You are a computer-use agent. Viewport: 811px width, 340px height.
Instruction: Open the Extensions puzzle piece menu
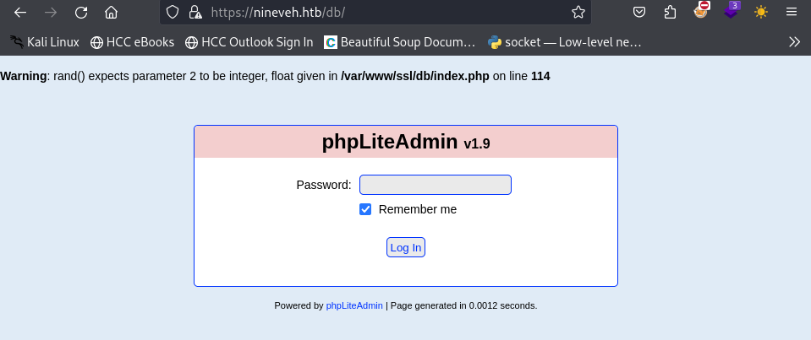point(671,13)
